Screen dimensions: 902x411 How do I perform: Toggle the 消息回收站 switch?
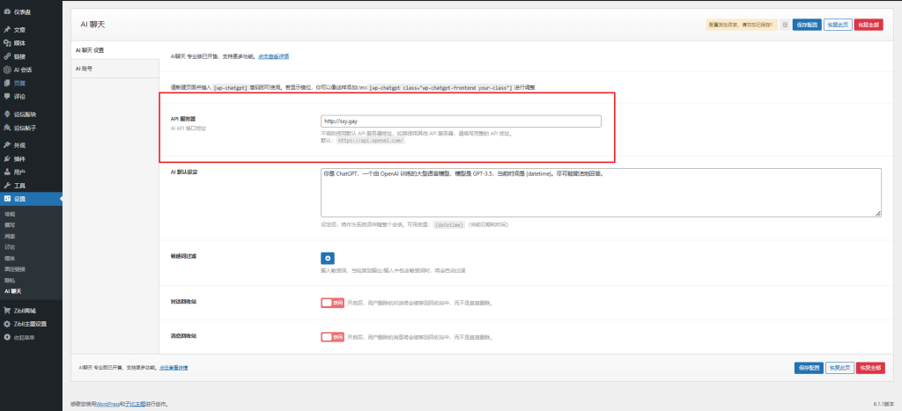[332, 336]
